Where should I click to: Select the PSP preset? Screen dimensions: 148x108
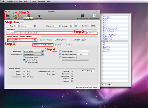point(104,45)
